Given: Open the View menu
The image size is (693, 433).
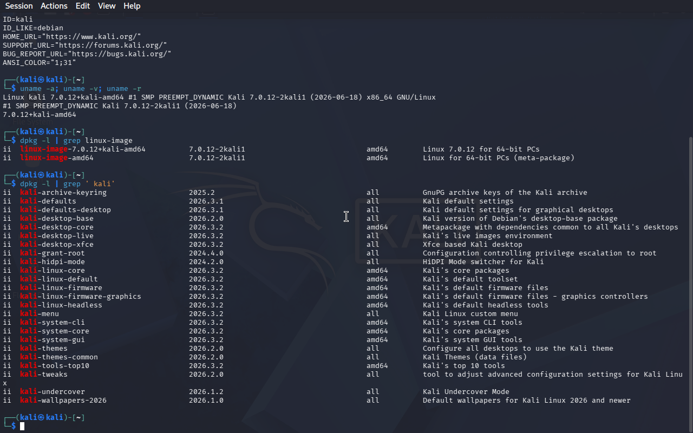Looking at the screenshot, I should point(107,6).
